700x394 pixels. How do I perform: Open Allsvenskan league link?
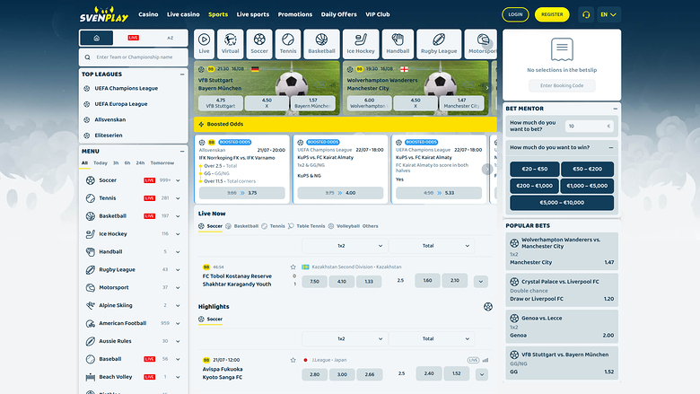[x=109, y=119]
